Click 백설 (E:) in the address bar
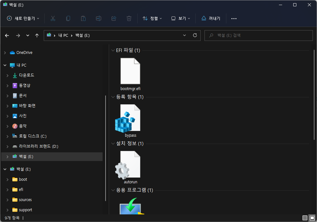This screenshot has height=222, width=317. [82, 36]
